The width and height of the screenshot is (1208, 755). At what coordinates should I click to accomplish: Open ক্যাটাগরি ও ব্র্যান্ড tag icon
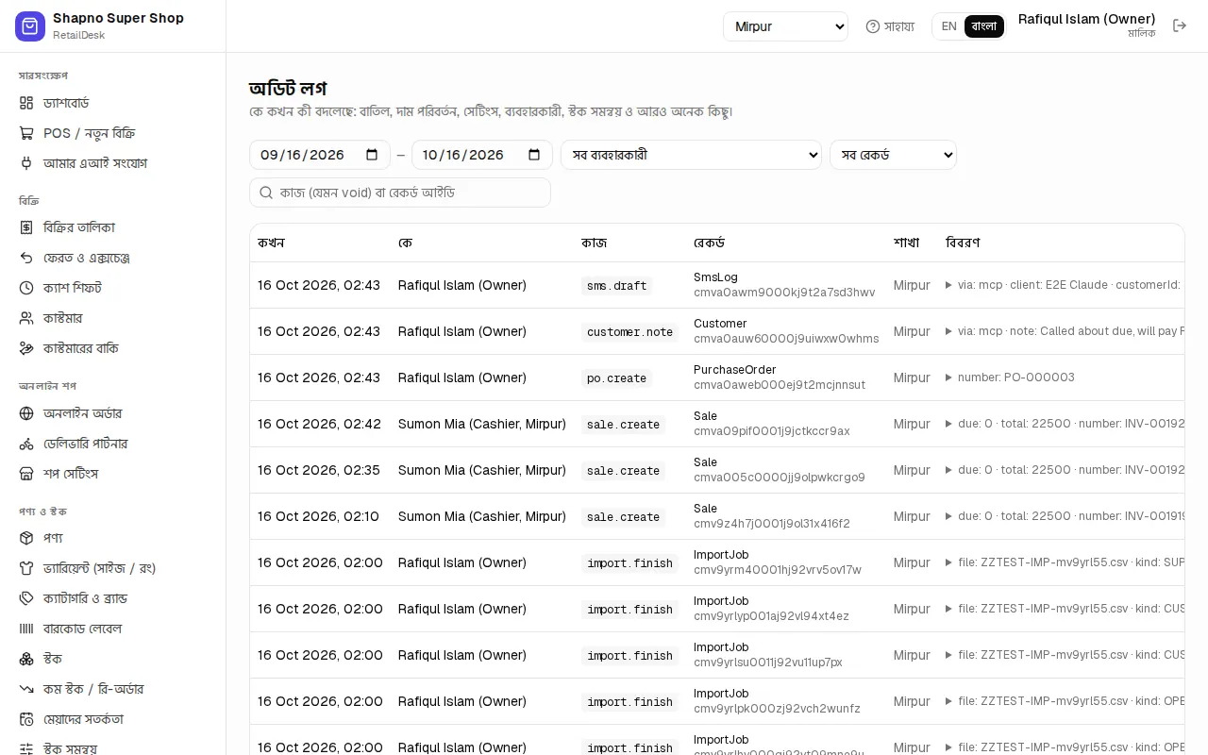click(x=26, y=598)
